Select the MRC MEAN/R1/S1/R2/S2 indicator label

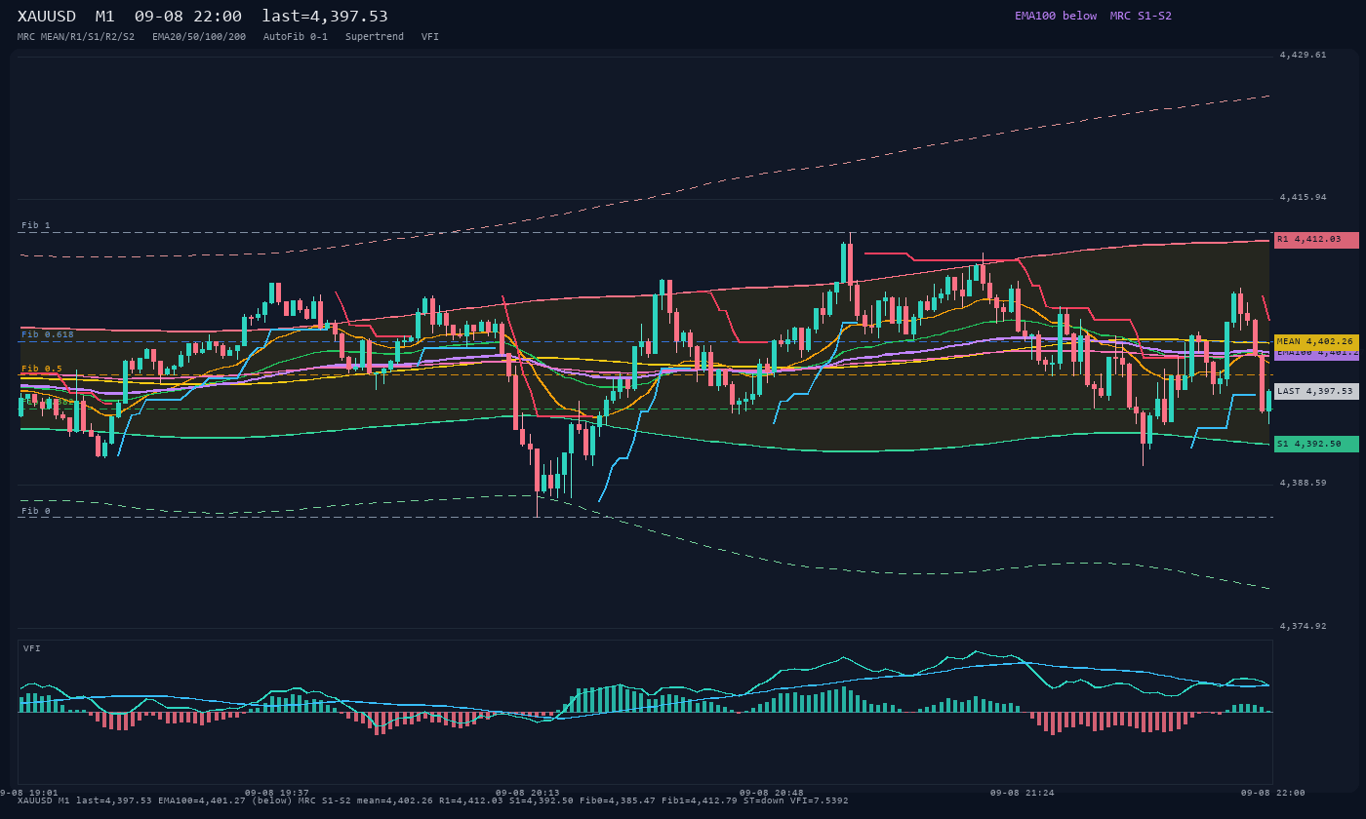pos(76,36)
